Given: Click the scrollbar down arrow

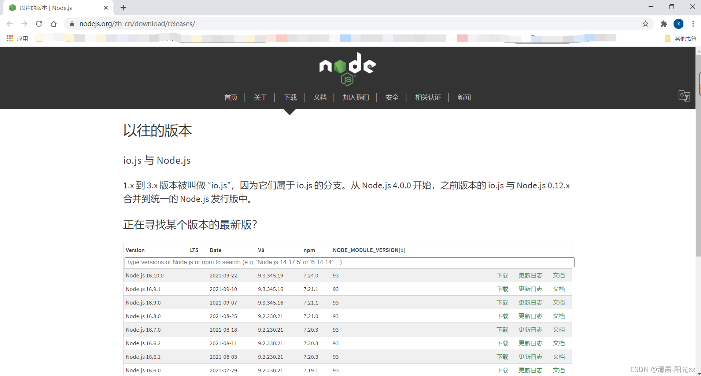Looking at the screenshot, I should click(x=698, y=373).
